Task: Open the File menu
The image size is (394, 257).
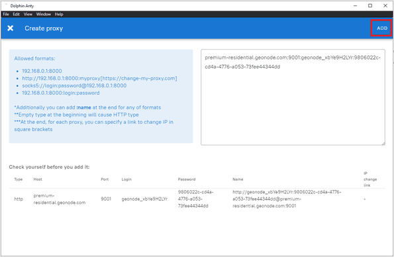Action: click(x=6, y=15)
